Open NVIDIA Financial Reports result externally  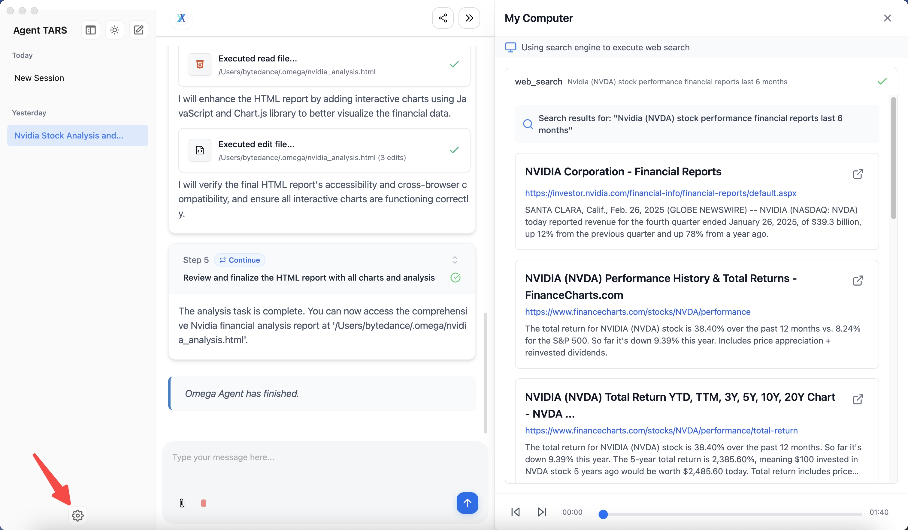click(858, 174)
